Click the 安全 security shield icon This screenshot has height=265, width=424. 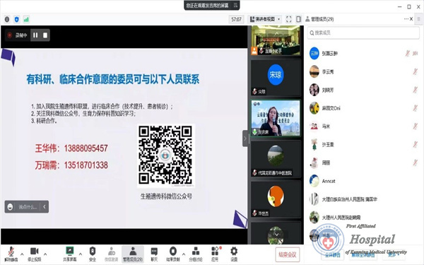click(93, 254)
